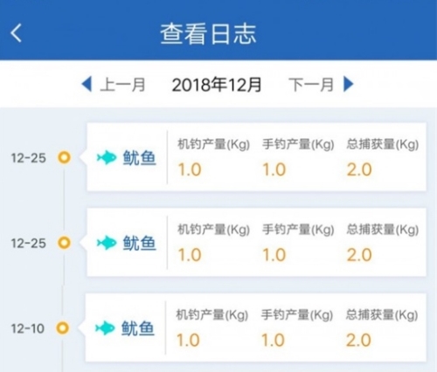Screen dimensions: 437x372
Task: Open the 鱿鱼 log card dated 12-10
Action: coord(256,327)
